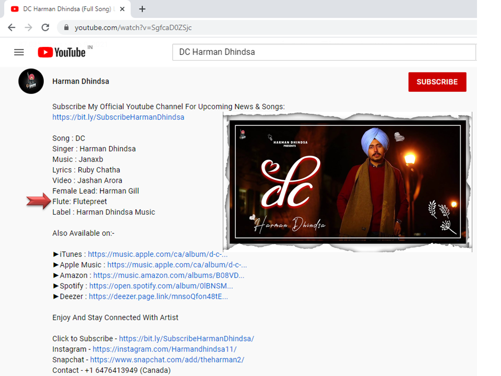Open the bit.ly SubscribeHarmanDhindsa link at top

pos(118,118)
